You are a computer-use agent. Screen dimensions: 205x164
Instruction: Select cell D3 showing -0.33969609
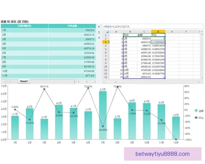(x=158, y=42)
